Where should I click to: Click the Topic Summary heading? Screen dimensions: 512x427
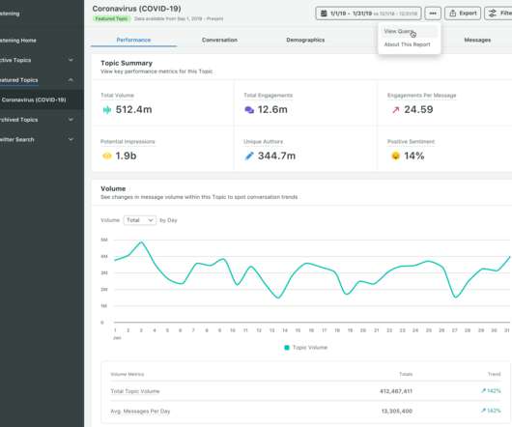pyautogui.click(x=127, y=63)
